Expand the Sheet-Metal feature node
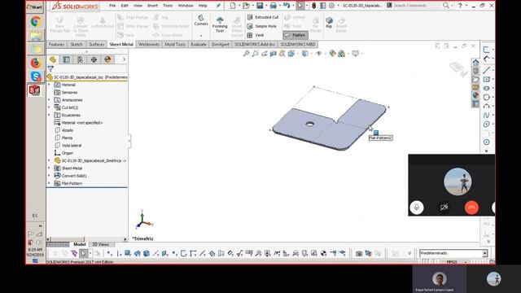 [49, 168]
